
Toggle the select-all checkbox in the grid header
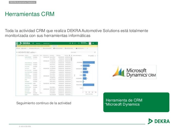click(17, 55)
